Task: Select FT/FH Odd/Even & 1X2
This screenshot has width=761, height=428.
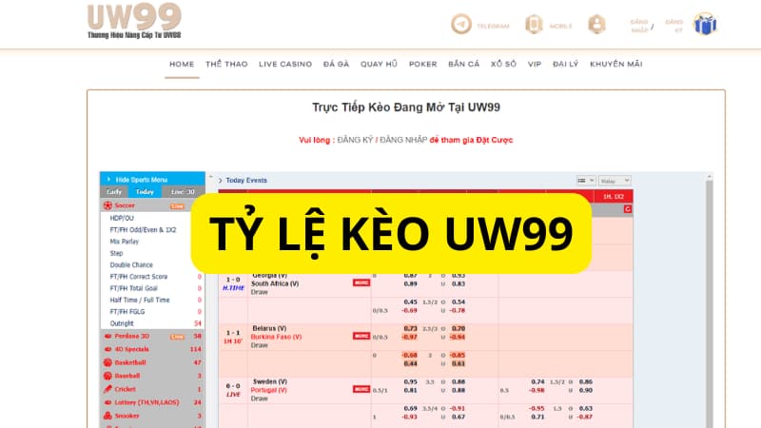Action: [x=144, y=230]
